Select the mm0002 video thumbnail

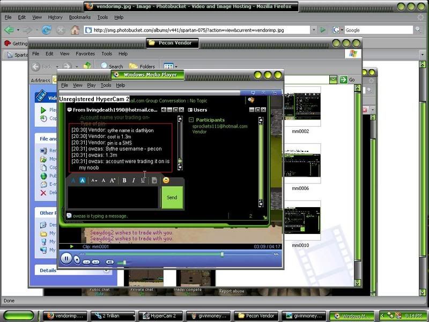tap(300, 106)
